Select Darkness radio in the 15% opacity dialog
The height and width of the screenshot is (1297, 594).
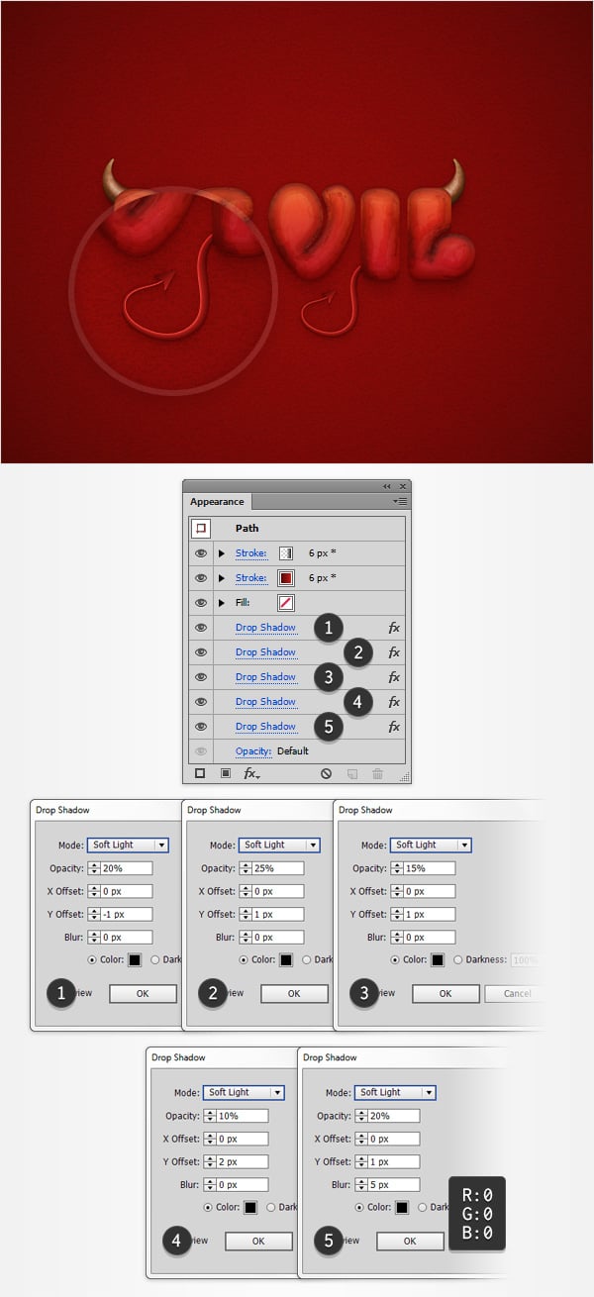tap(458, 959)
